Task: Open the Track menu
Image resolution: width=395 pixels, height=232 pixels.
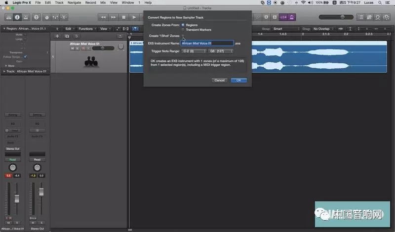Action: pos(59,2)
